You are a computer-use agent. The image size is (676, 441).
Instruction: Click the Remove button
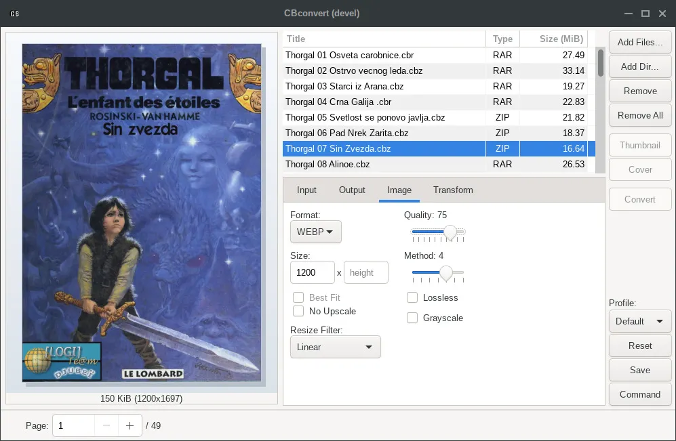tap(640, 91)
